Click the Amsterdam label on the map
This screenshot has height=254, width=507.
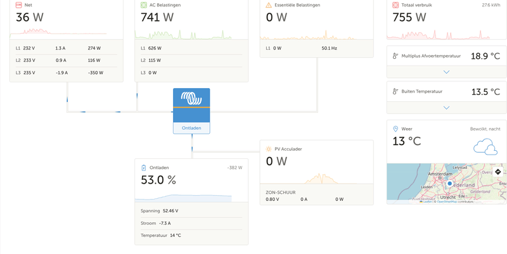click(439, 174)
